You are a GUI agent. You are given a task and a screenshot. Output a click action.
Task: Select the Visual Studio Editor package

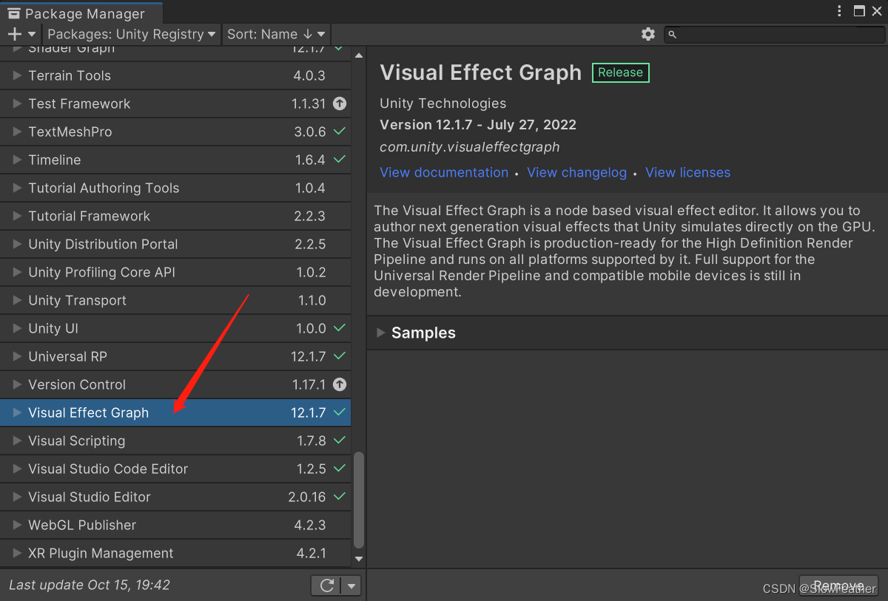coord(175,497)
